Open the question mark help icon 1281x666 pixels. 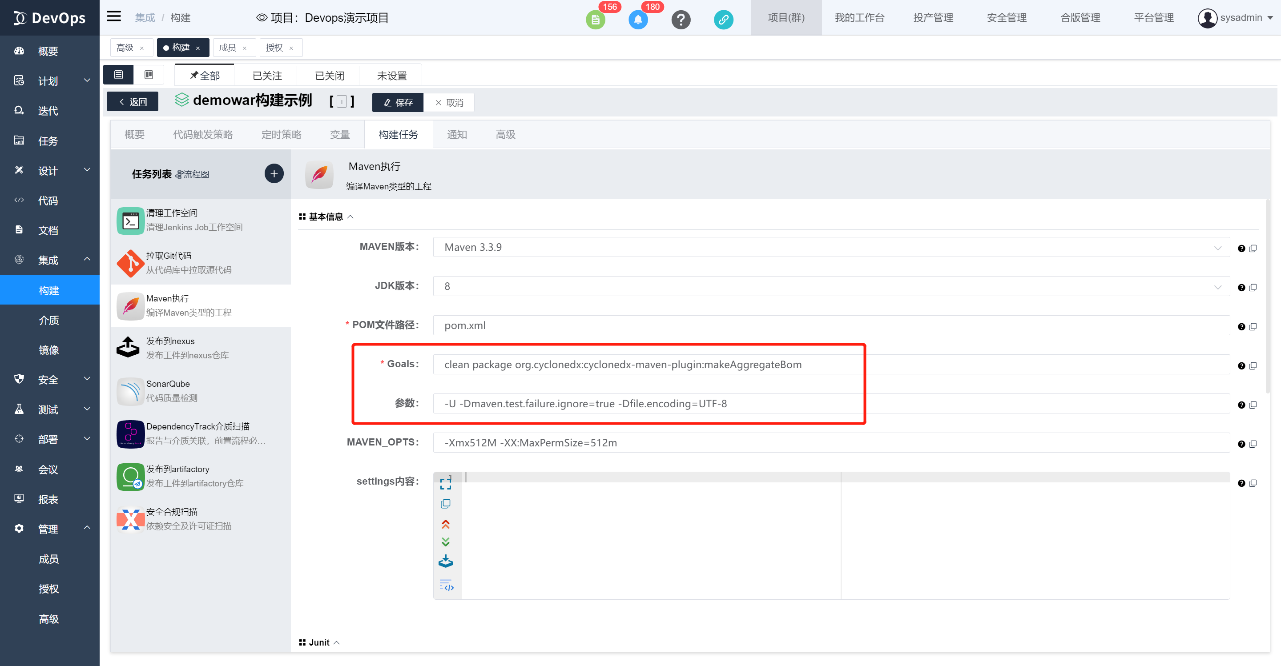[681, 20]
